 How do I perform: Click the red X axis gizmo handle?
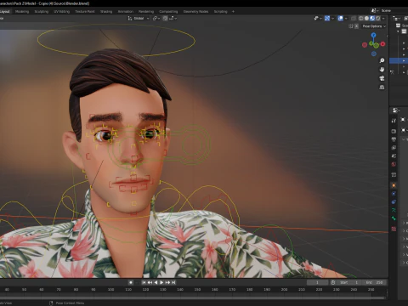coord(383,44)
